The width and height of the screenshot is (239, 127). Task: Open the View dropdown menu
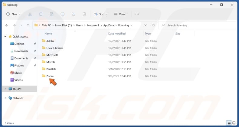121,14
